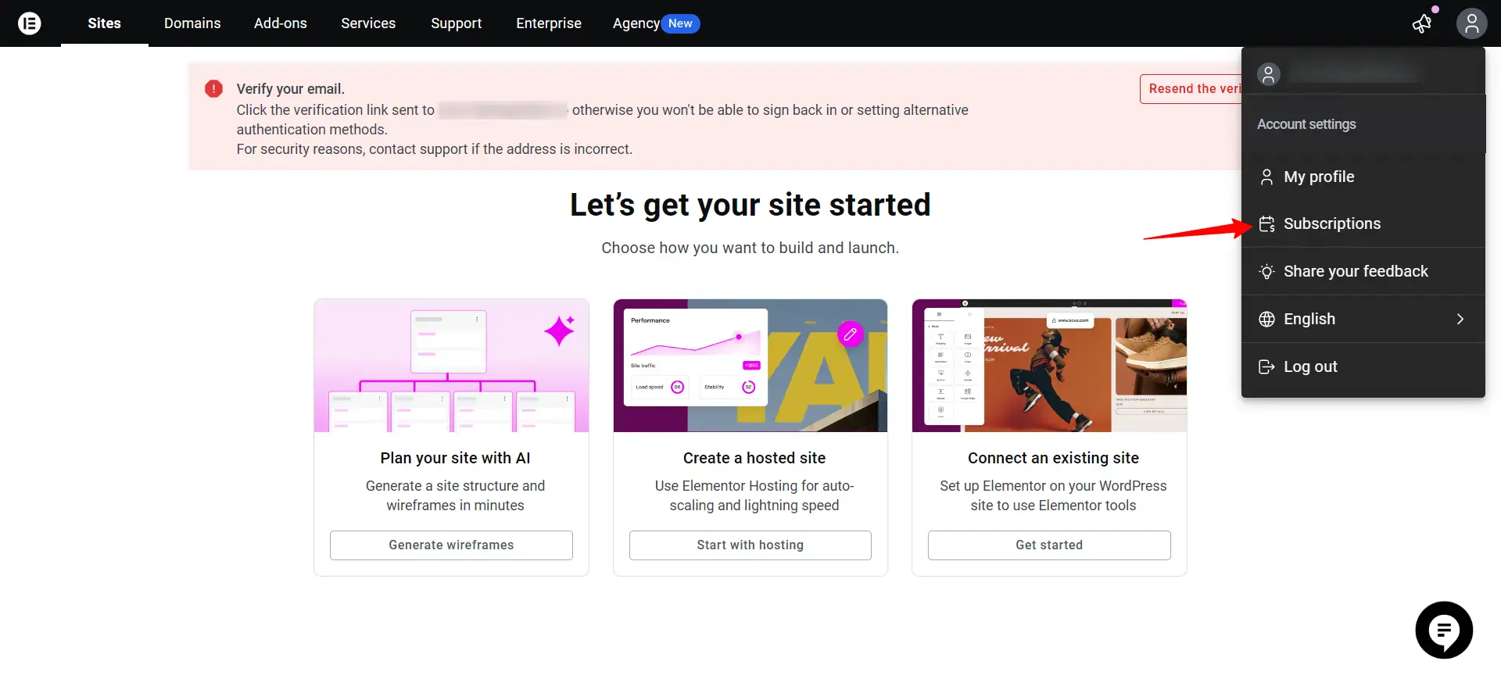Image resolution: width=1501 pixels, height=679 pixels.
Task: Click the profile avatar in dropdown header
Action: (1268, 74)
